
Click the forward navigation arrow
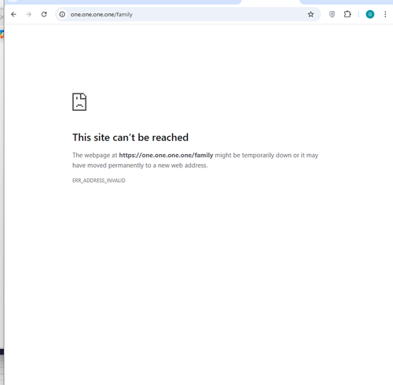29,14
